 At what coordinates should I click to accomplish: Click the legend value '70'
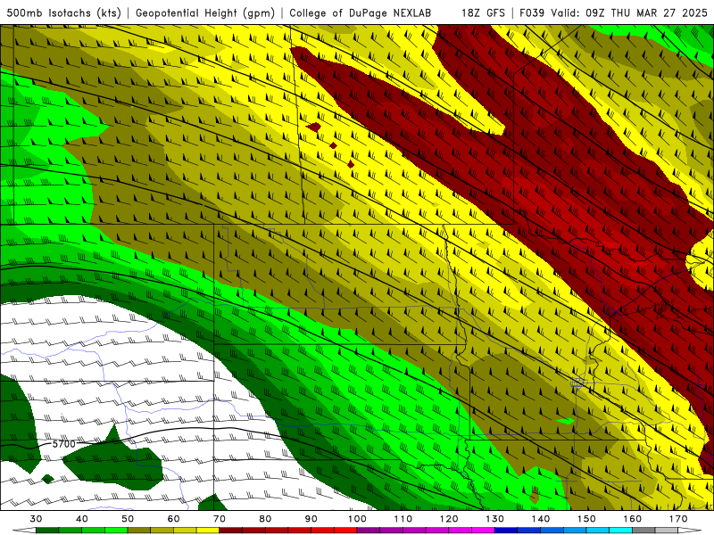tap(220, 519)
